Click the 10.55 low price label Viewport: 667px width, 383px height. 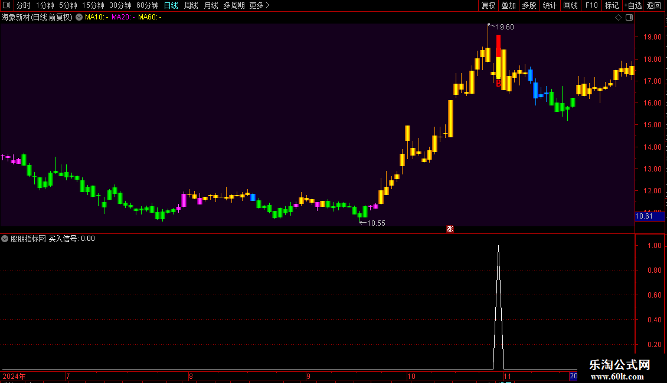376,223
